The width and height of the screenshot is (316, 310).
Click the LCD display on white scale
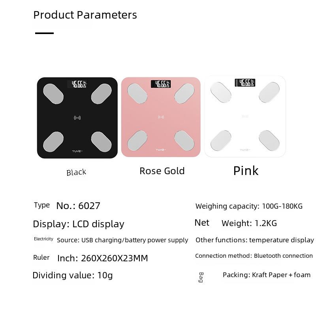[245, 83]
